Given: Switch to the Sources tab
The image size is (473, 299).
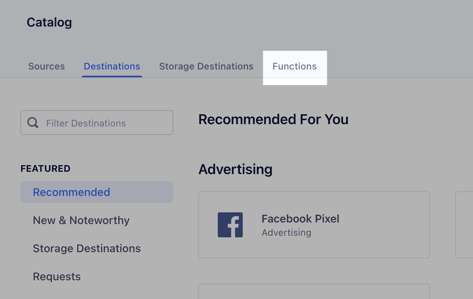Looking at the screenshot, I should [46, 66].
